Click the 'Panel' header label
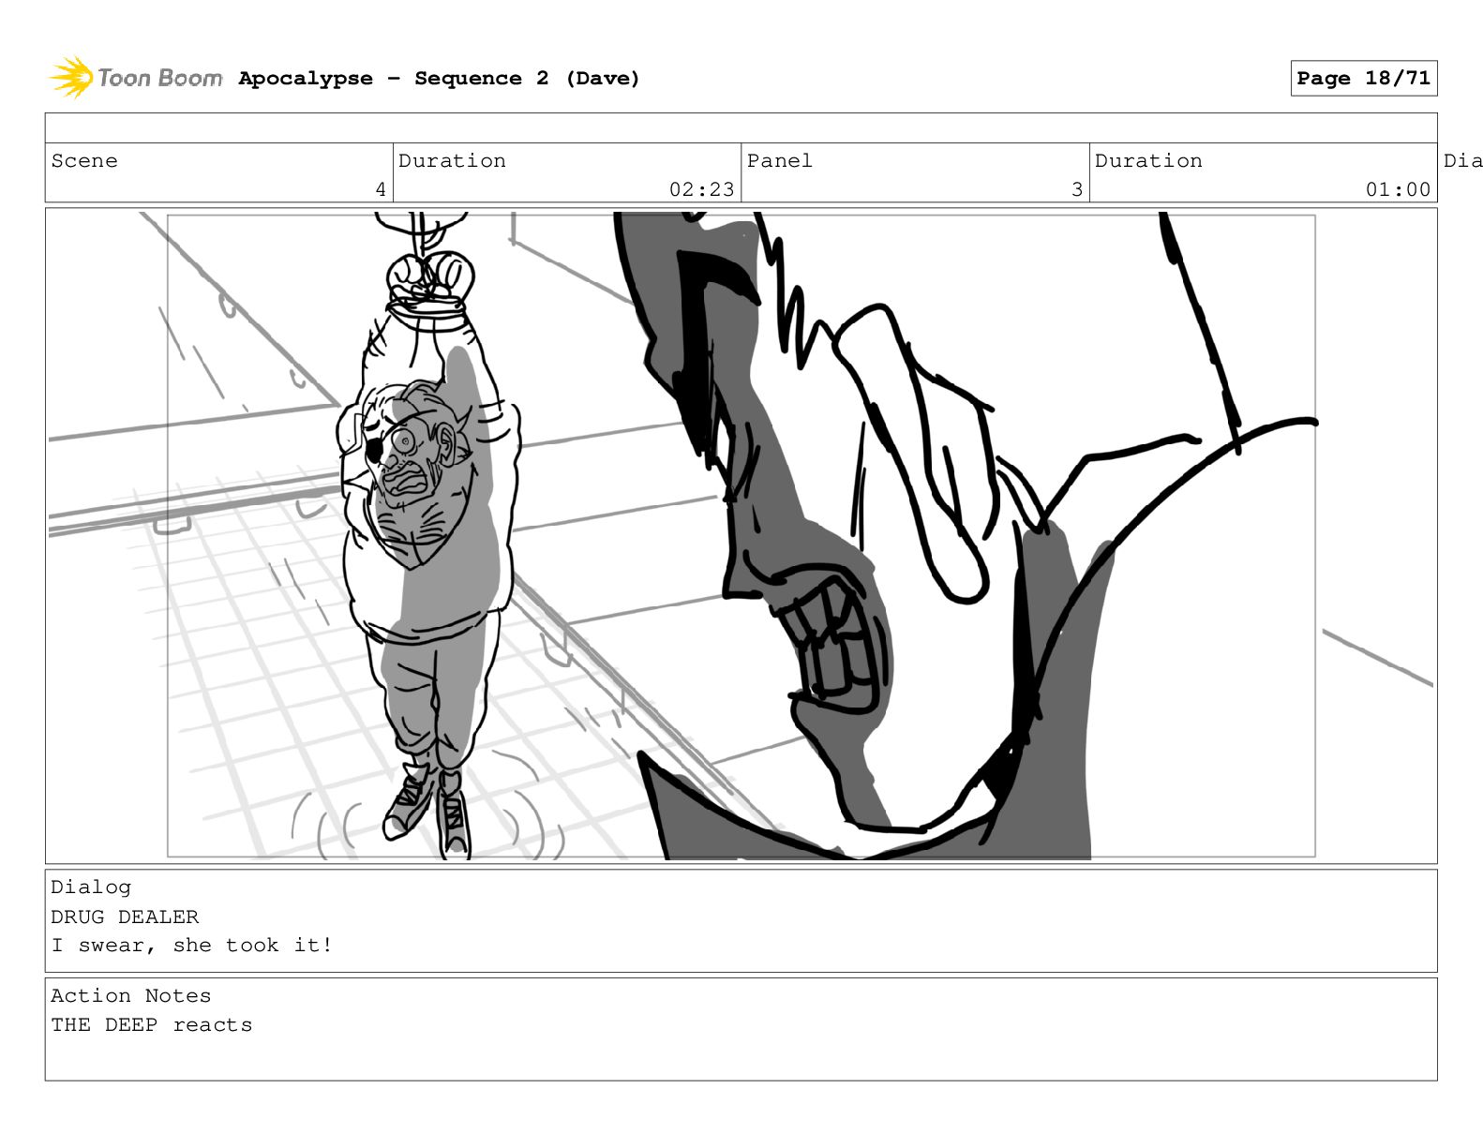1483x1148 pixels. tap(779, 161)
